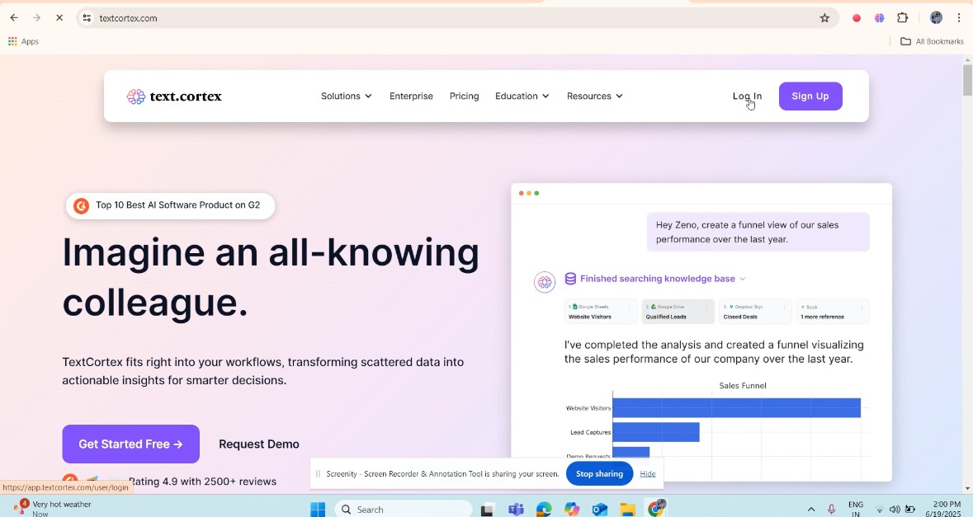Image resolution: width=973 pixels, height=517 pixels.
Task: Bookmark this page with the star icon
Action: click(x=824, y=18)
